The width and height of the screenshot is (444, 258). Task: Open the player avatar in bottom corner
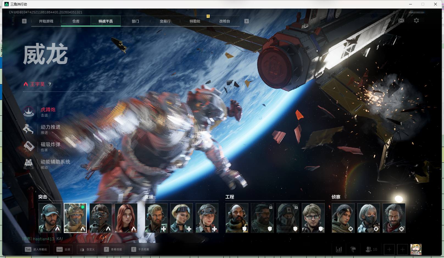coord(416,249)
